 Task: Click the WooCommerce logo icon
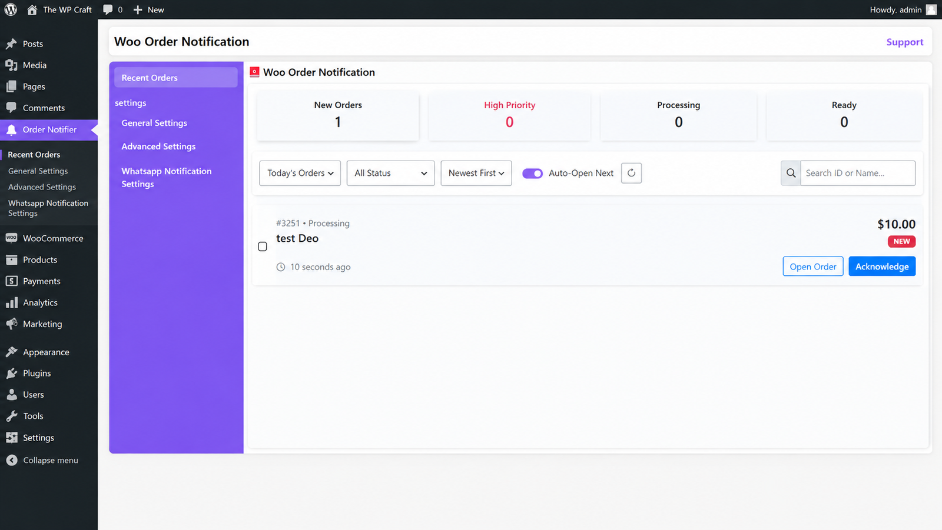coord(11,238)
